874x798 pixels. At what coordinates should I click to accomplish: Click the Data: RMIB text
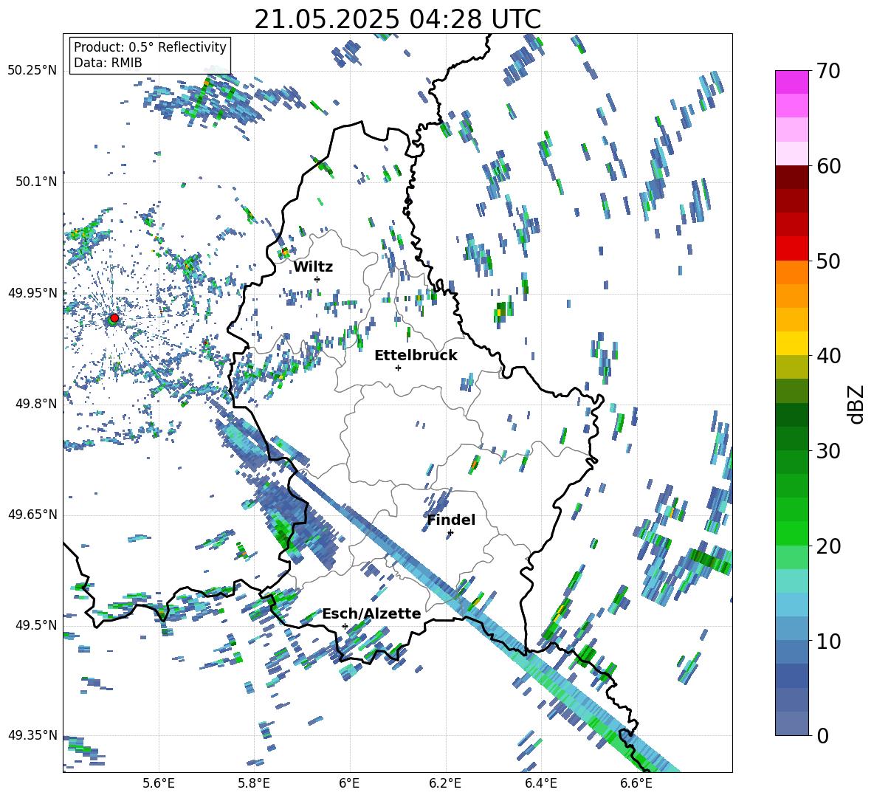[108, 63]
